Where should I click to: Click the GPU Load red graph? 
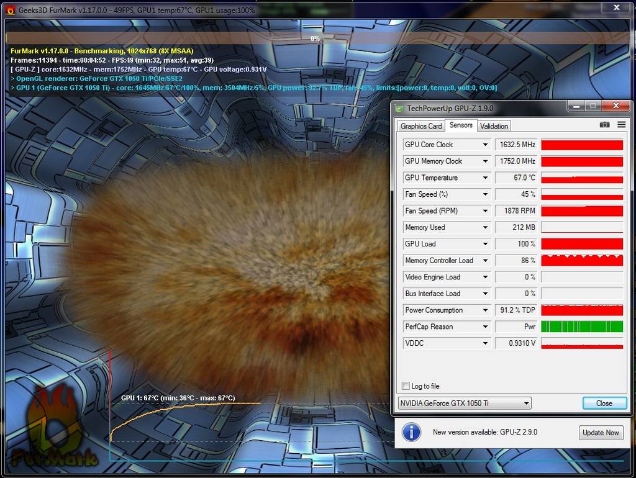coord(582,244)
